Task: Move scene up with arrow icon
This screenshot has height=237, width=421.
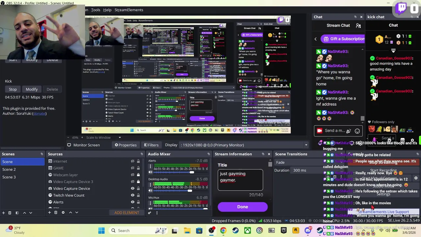Action: click(24, 213)
